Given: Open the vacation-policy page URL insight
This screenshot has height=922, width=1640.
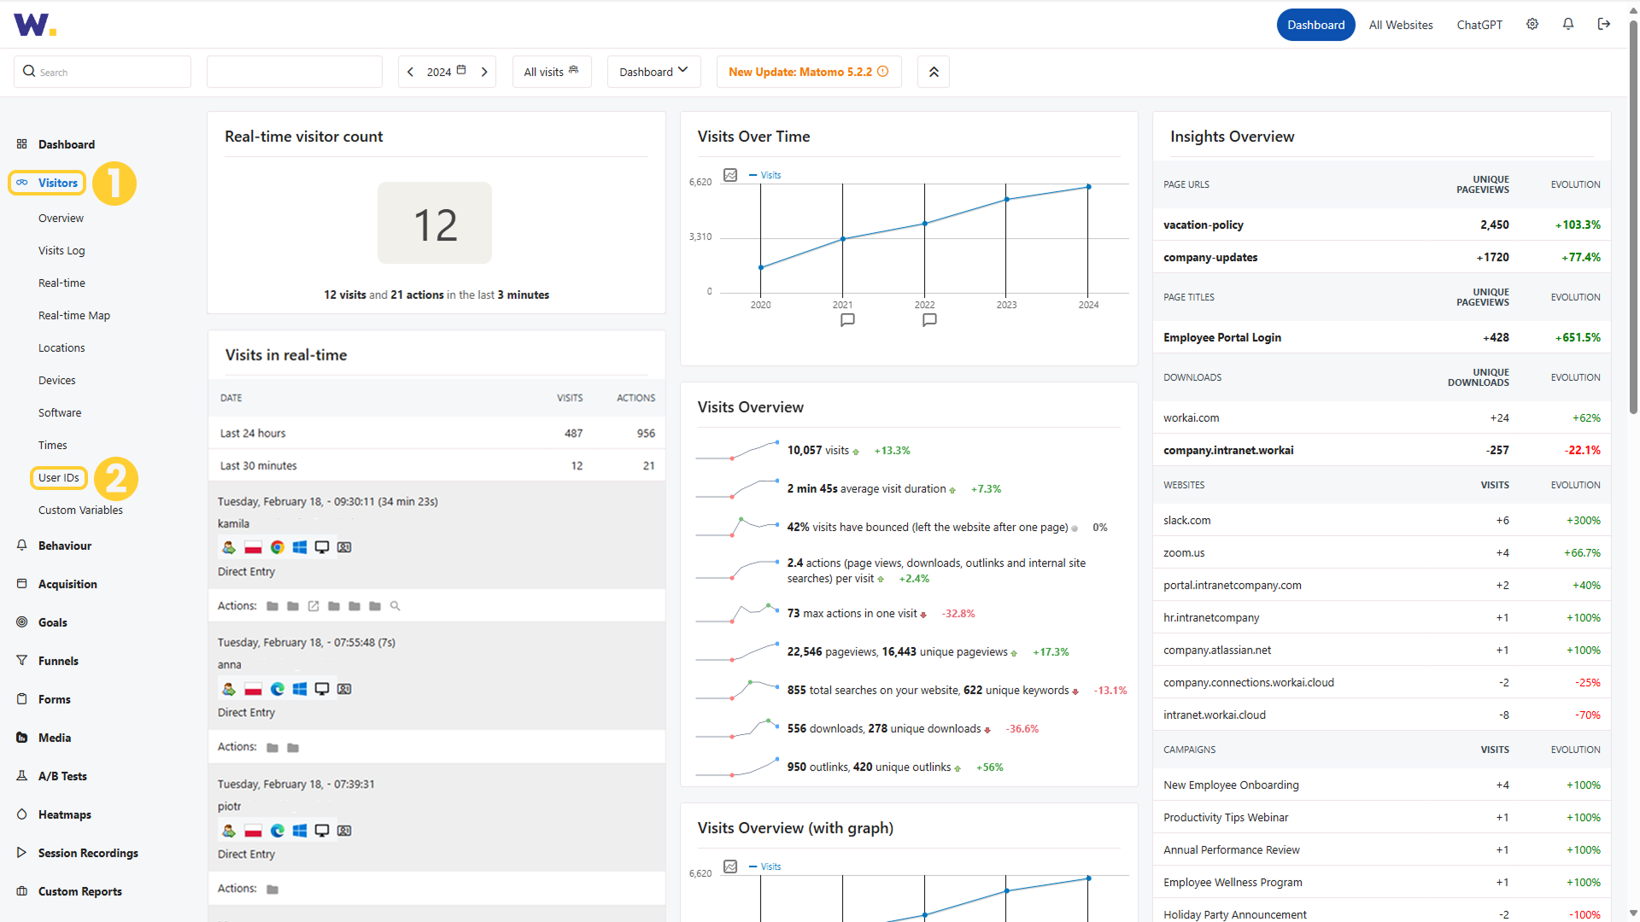Looking at the screenshot, I should tap(1381, 225).
